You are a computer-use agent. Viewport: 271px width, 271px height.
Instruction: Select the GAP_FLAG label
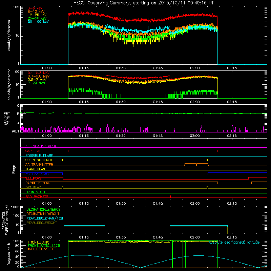[33, 151]
